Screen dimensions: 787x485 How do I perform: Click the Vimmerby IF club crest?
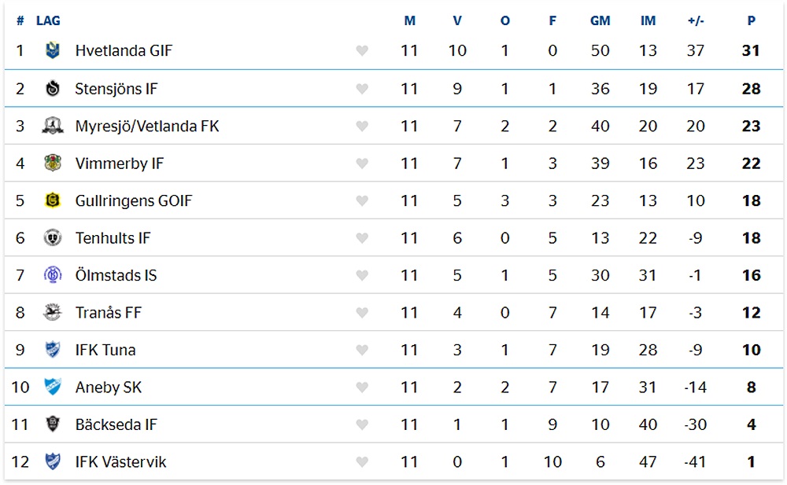click(53, 163)
